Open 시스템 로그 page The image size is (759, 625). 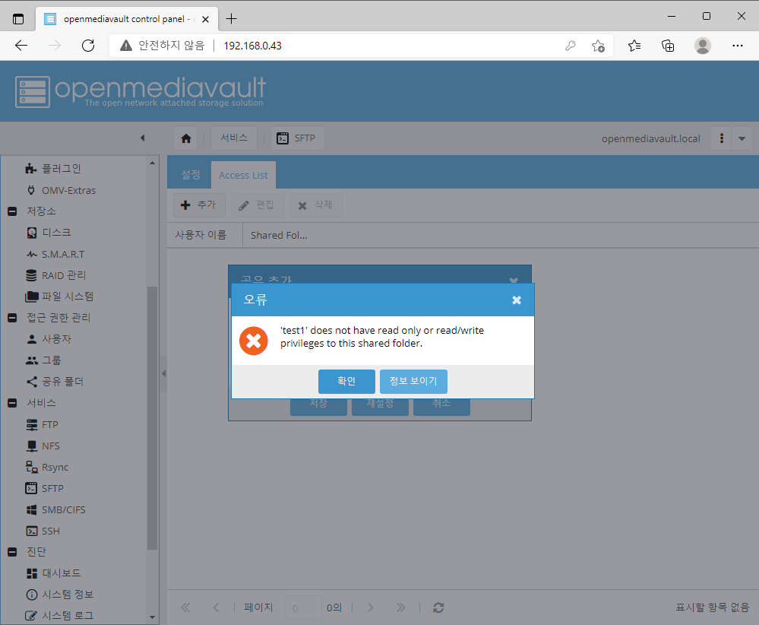pos(59,616)
